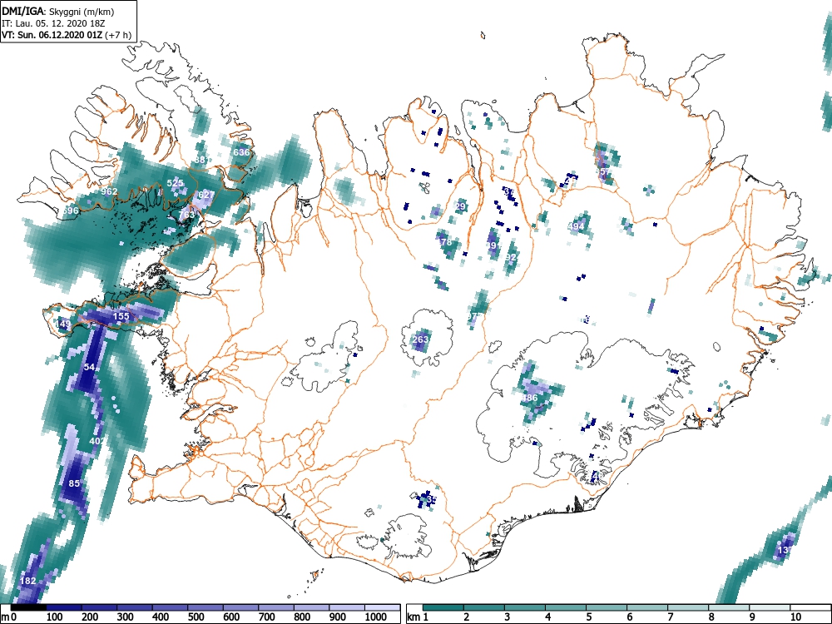
Task: Click the 85 visibility label on map
Action: 74,483
